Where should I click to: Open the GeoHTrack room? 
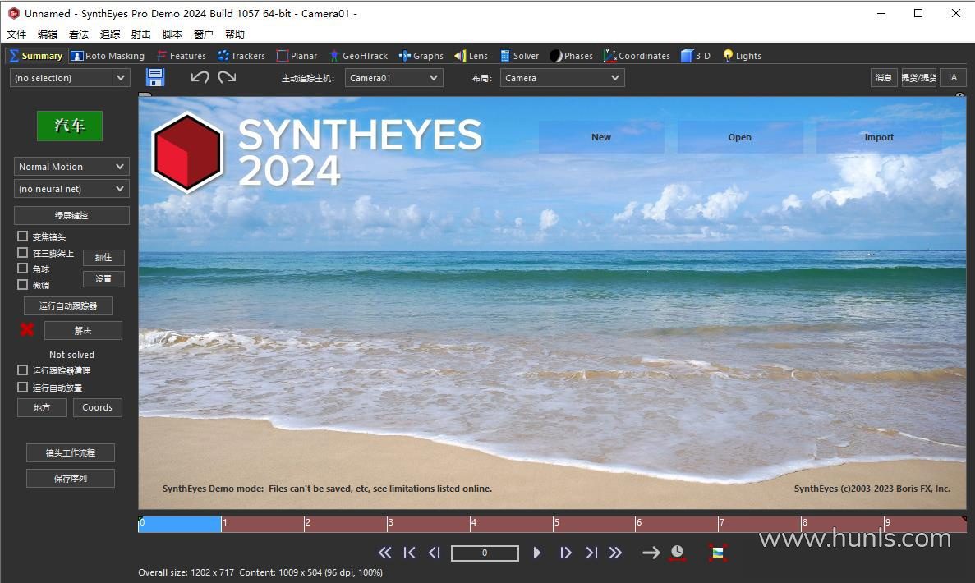pyautogui.click(x=358, y=56)
